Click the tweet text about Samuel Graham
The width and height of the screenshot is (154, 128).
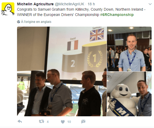click(81, 12)
